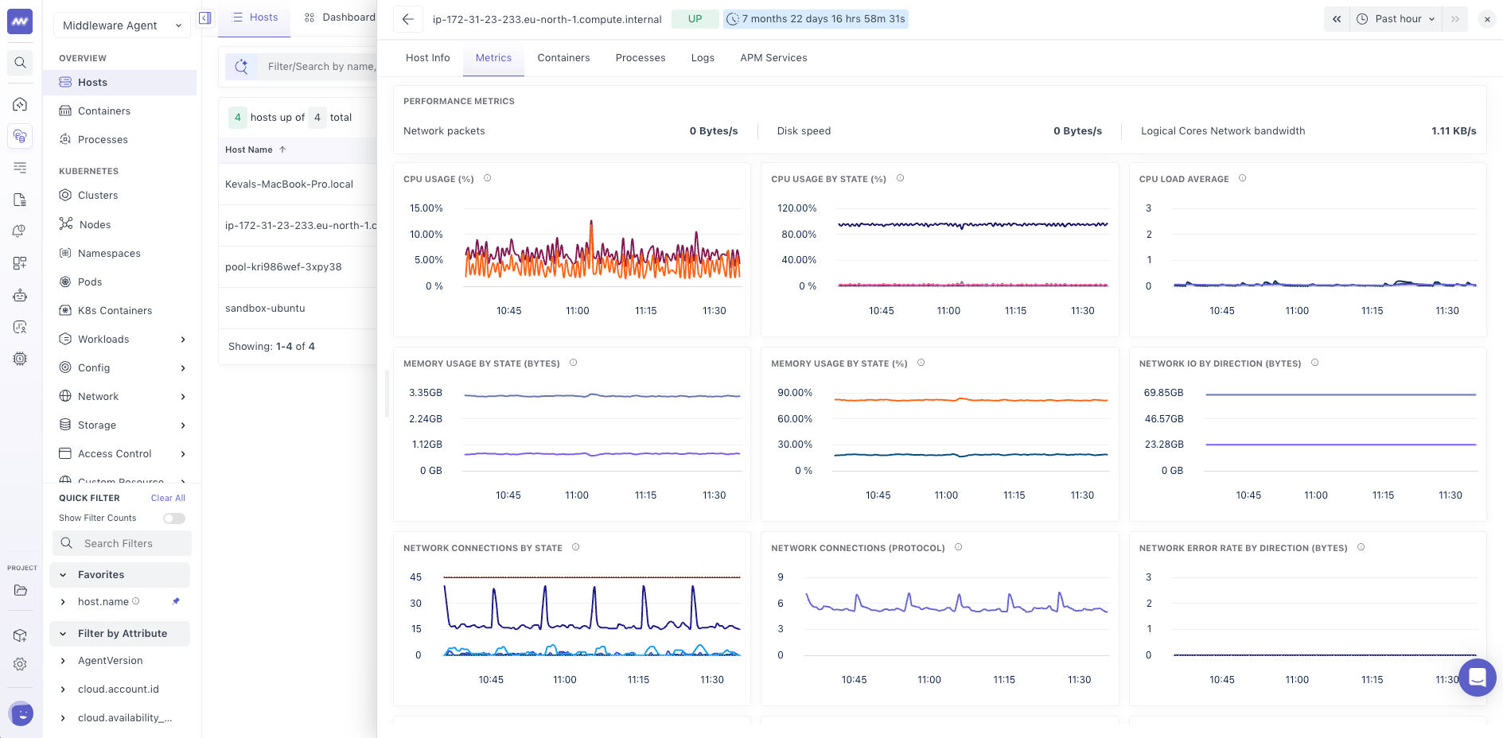The width and height of the screenshot is (1503, 738).
Task: Switch to the APM Services tab
Action: [x=773, y=58]
